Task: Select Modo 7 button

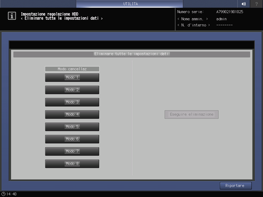Action: [x=72, y=151]
